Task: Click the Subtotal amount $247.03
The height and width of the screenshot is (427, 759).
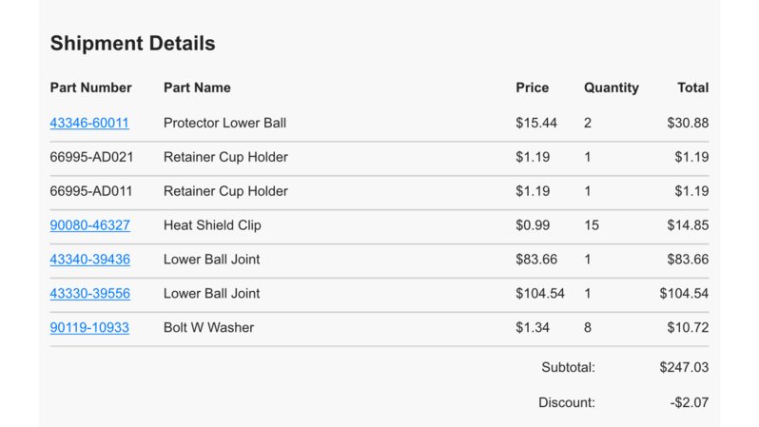Action: [x=684, y=367]
